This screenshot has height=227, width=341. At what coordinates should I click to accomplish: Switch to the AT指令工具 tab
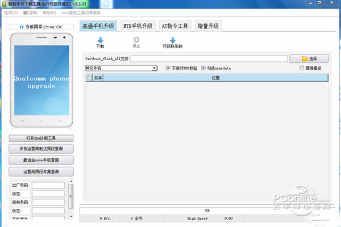tap(175, 26)
